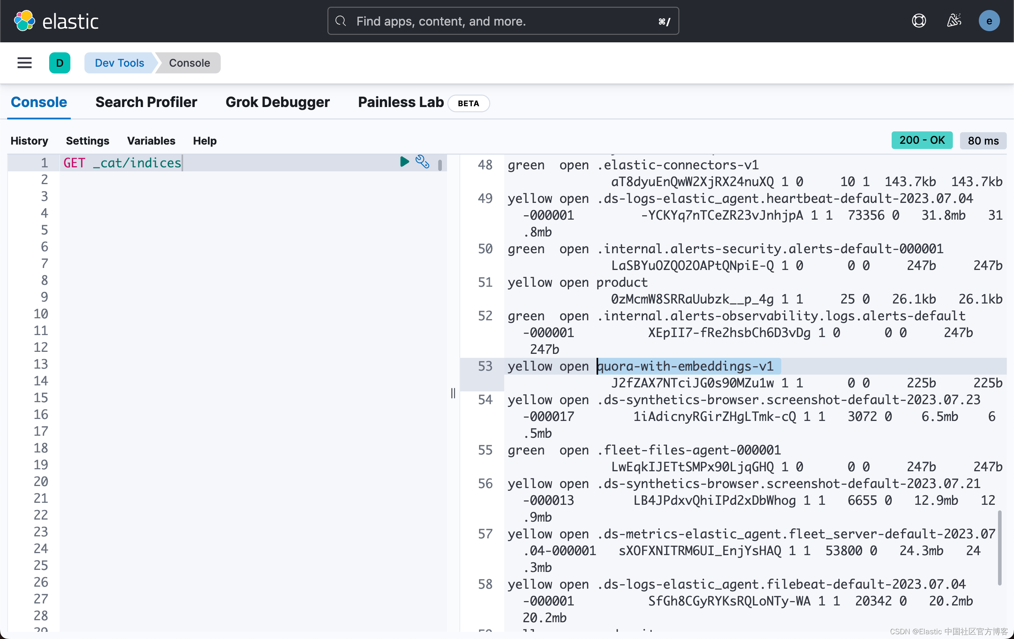
Task: Click the editor panel resize divider
Action: tap(453, 393)
